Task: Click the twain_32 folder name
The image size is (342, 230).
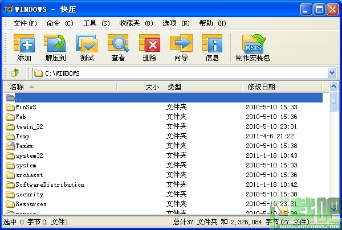Action: 30,126
